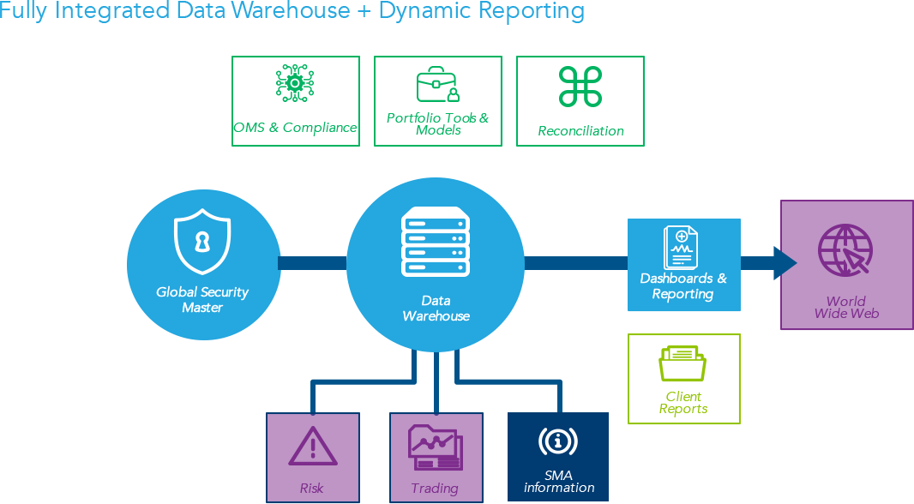Click the Client Reports folder icon
914x504 pixels.
pos(683,362)
